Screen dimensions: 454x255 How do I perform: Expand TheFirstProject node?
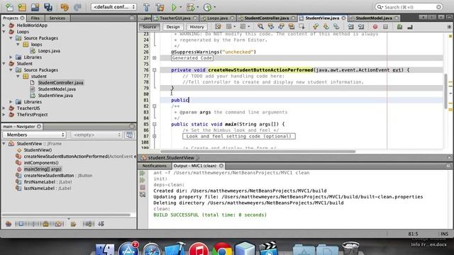coord(4,115)
